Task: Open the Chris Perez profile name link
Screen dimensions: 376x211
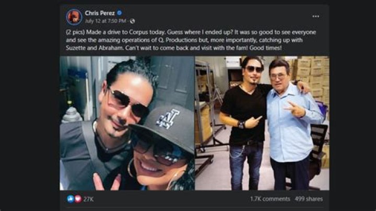Action: pos(100,13)
